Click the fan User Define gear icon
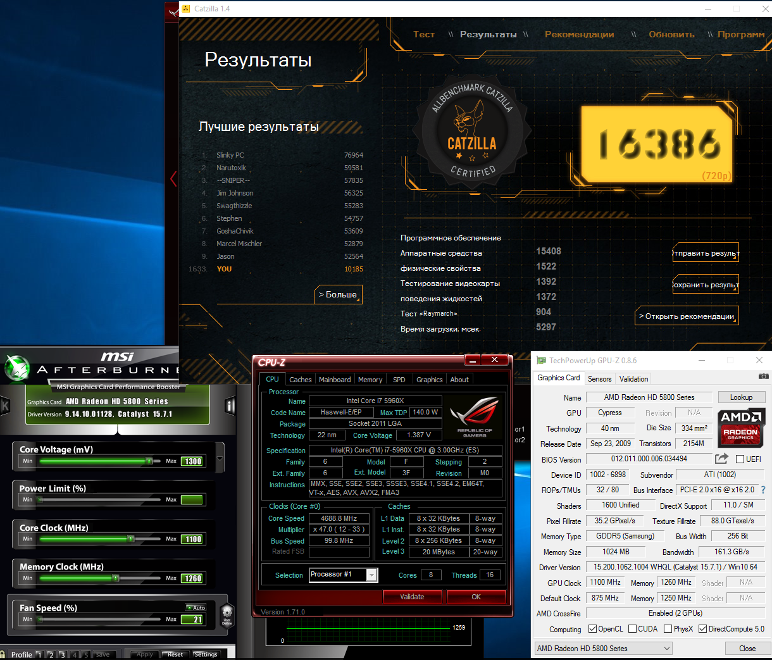This screenshot has height=660, width=772. point(227,614)
